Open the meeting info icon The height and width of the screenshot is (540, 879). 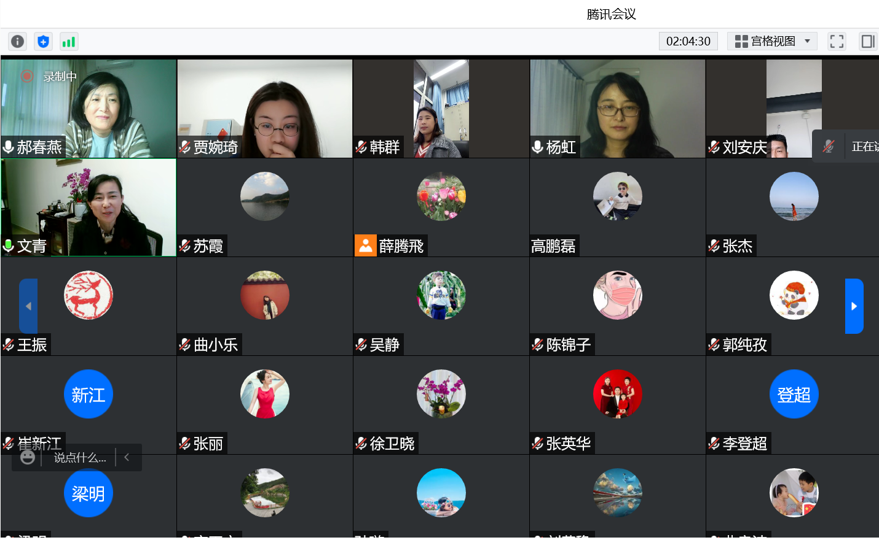click(18, 41)
